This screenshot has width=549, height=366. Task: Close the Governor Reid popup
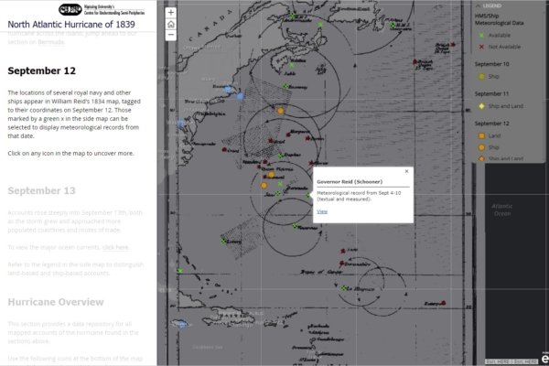pos(406,171)
